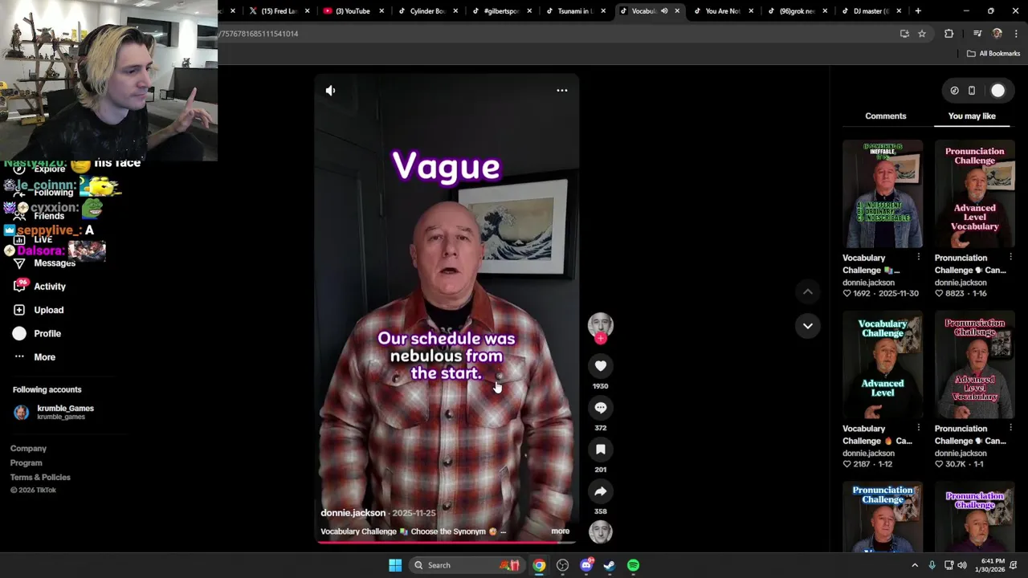Switch to the '(3) YouTube' browser tab
1028x578 pixels.
(352, 11)
